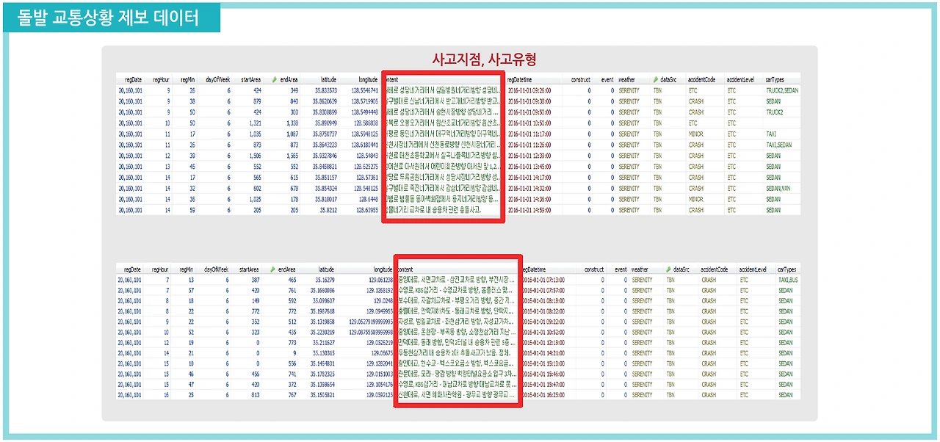Select datetime cell 2016-01-01 09:26:00
This screenshot has height=442, width=940.
[x=530, y=90]
